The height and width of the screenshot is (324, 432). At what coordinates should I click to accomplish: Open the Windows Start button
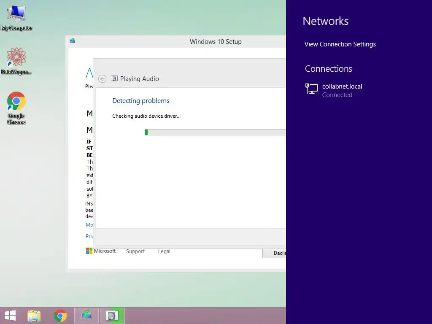click(x=10, y=316)
